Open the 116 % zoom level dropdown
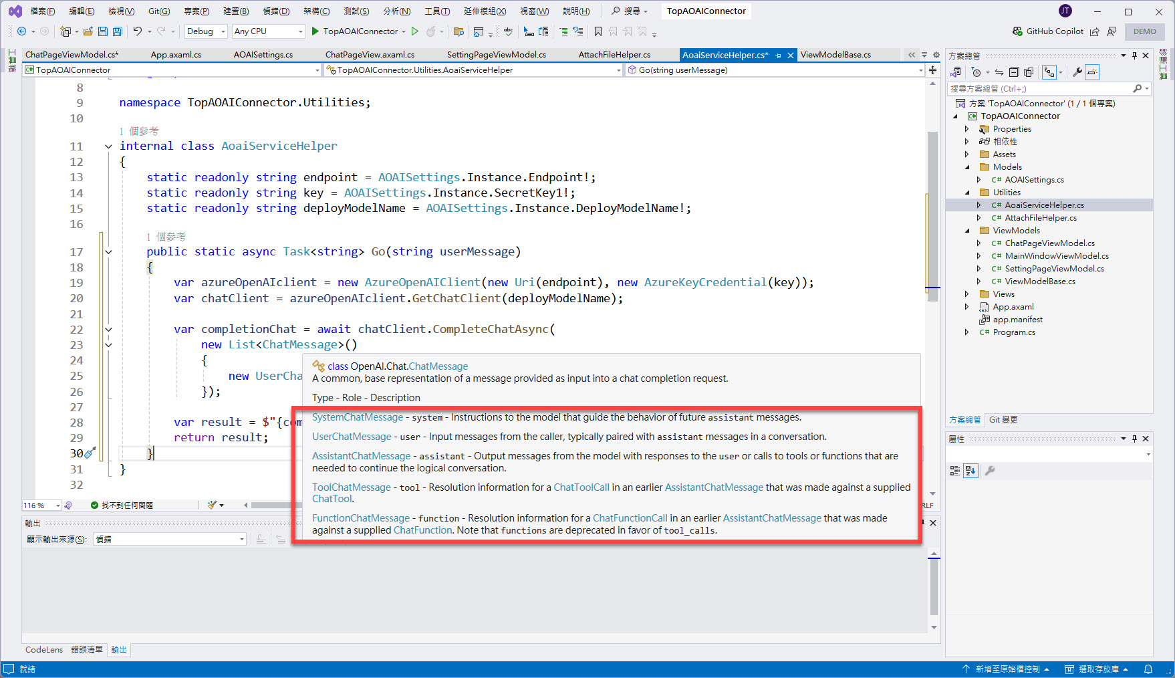 [x=42, y=505]
